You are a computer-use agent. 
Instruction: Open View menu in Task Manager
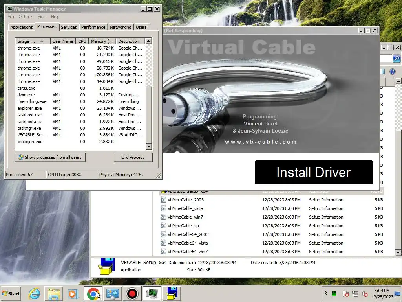click(x=42, y=17)
